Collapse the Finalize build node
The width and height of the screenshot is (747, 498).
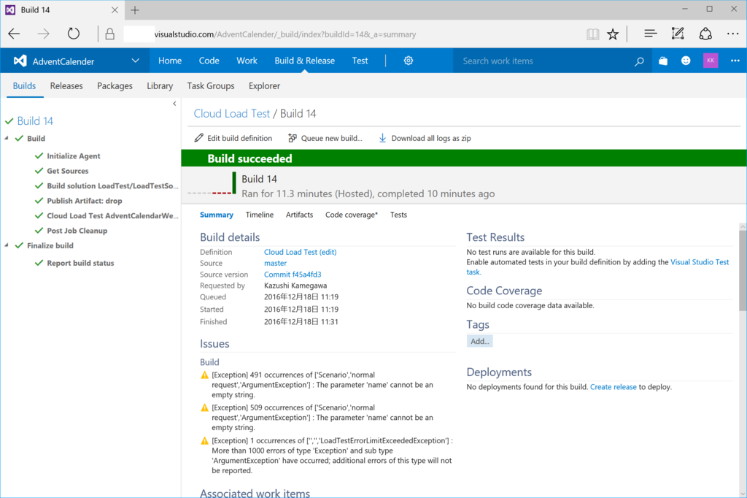7,245
